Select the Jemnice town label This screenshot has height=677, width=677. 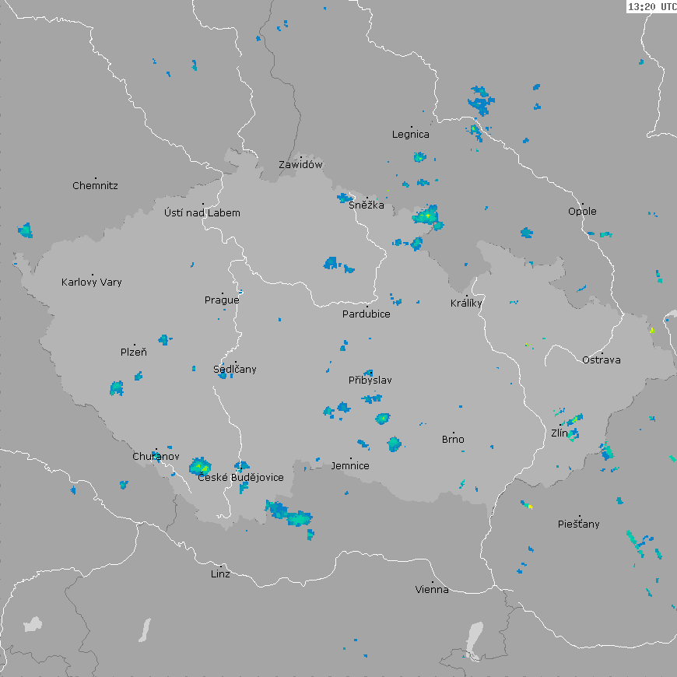pyautogui.click(x=350, y=465)
